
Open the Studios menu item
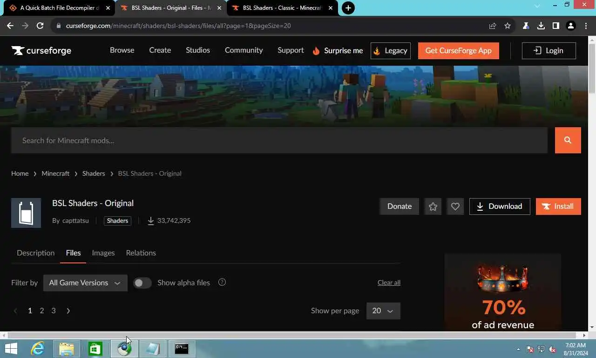(198, 50)
